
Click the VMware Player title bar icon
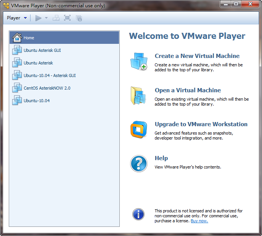(6, 6)
